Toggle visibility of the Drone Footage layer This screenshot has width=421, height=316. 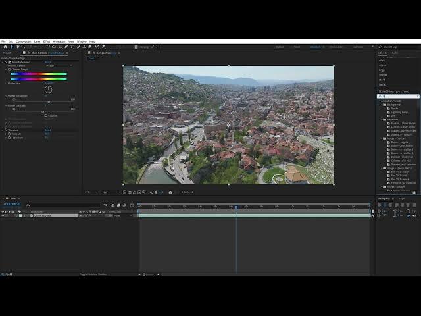pyautogui.click(x=3, y=215)
